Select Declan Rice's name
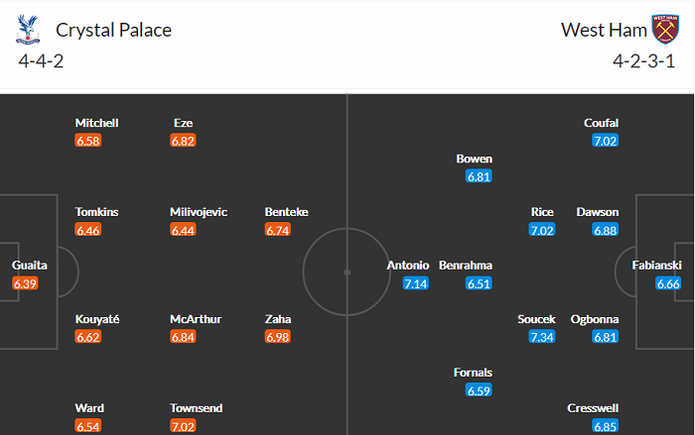 click(x=542, y=212)
